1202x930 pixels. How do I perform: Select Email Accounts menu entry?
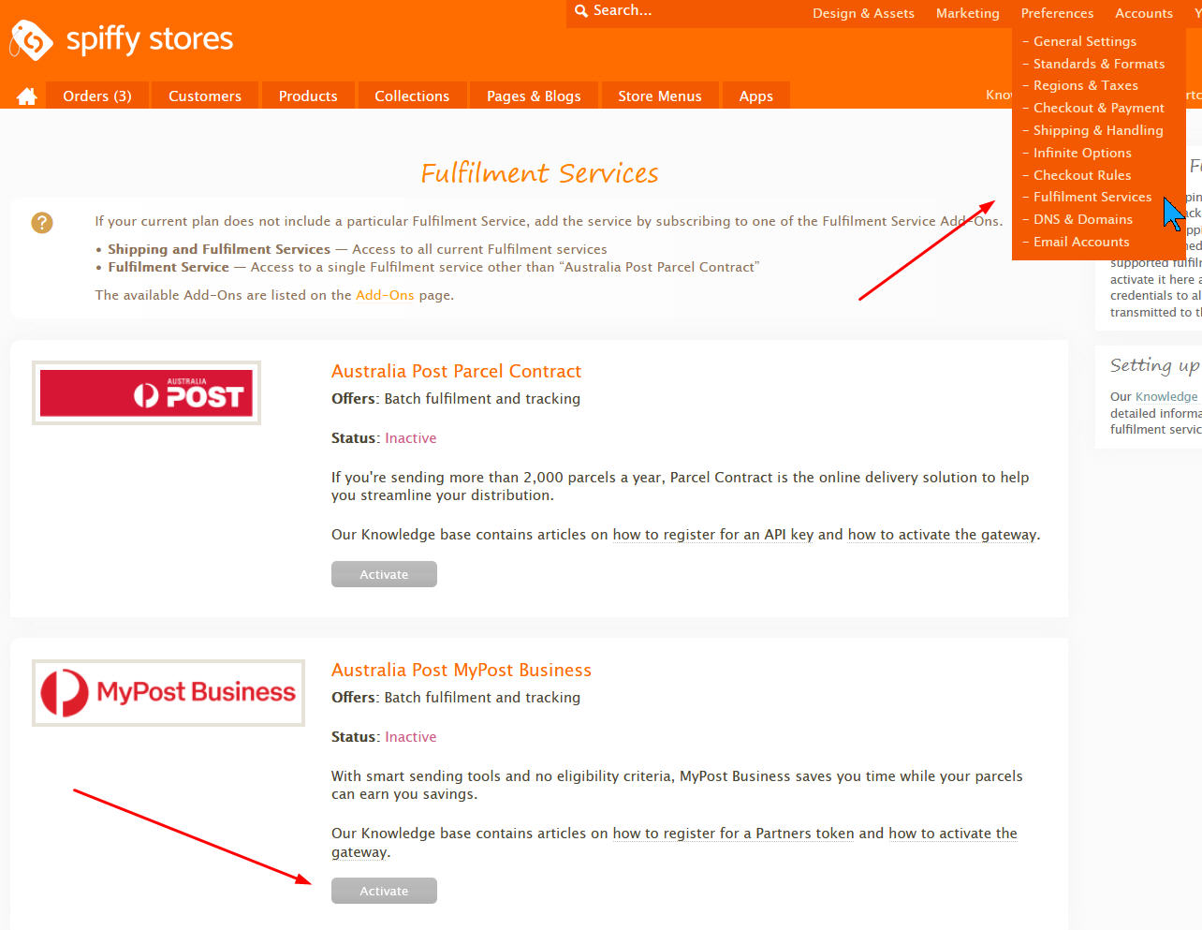pyautogui.click(x=1081, y=242)
